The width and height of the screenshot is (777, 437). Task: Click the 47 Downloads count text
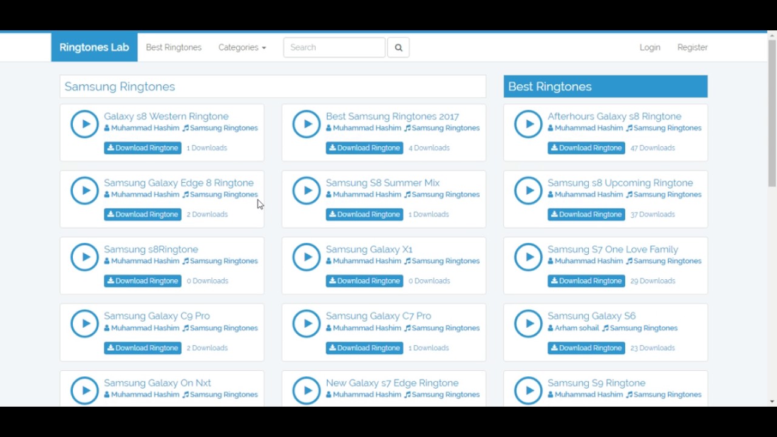[x=653, y=147]
